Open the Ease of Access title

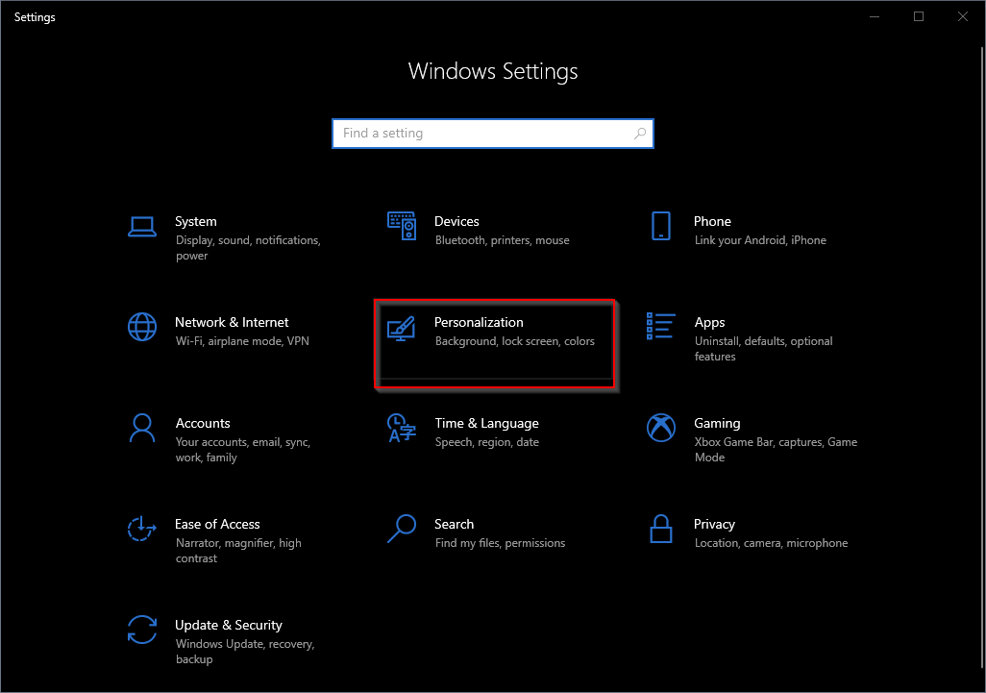click(x=217, y=524)
